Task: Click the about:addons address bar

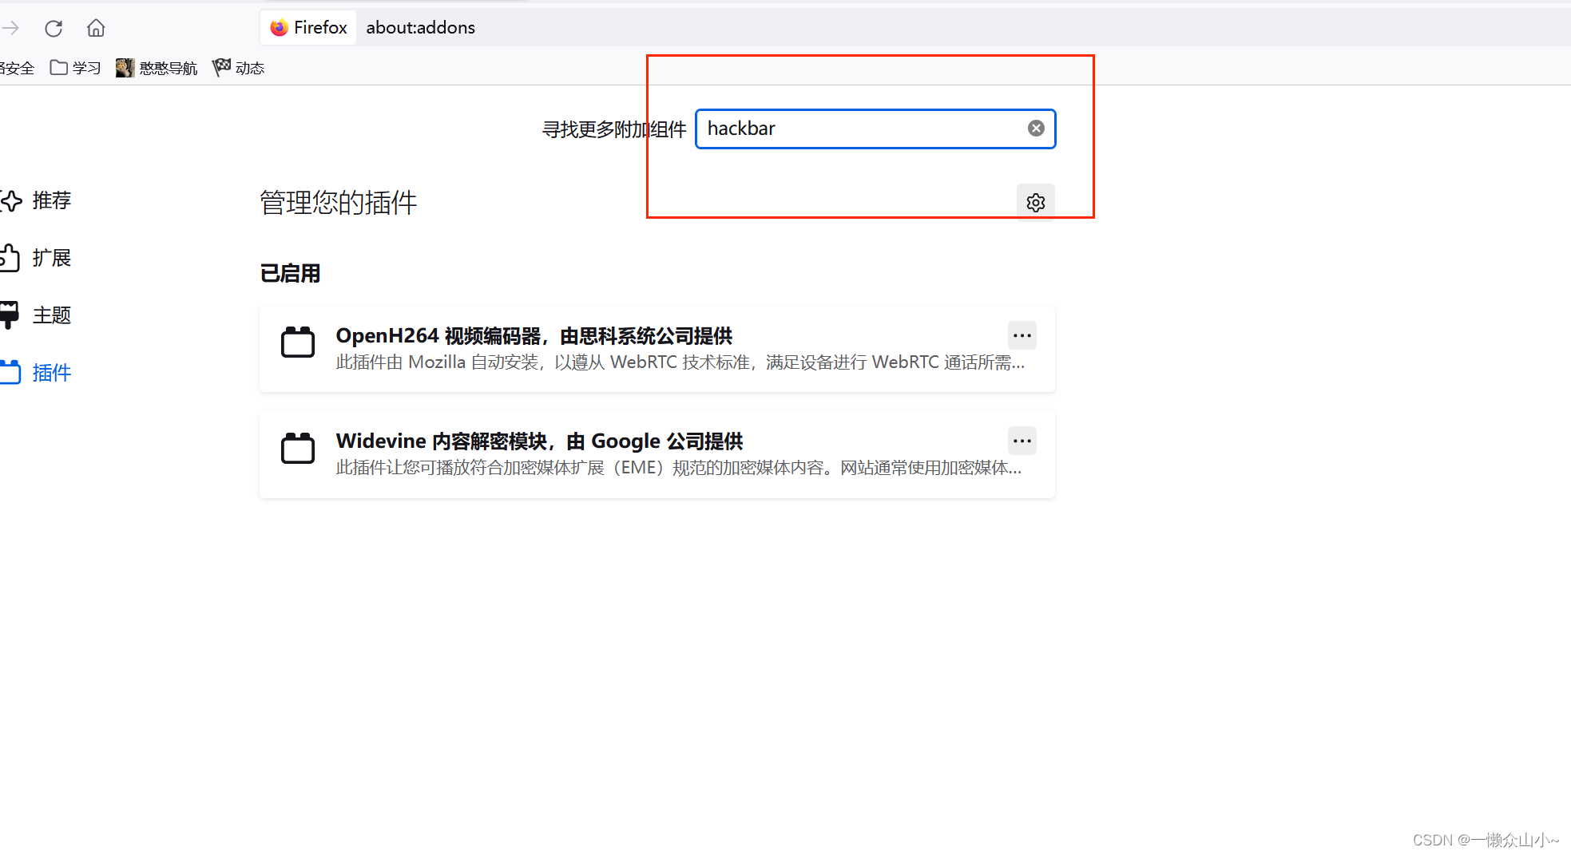Action: coord(421,27)
